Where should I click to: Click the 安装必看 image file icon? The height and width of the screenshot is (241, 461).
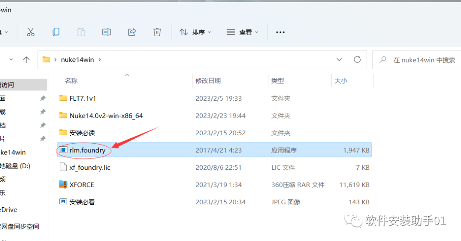click(x=63, y=202)
